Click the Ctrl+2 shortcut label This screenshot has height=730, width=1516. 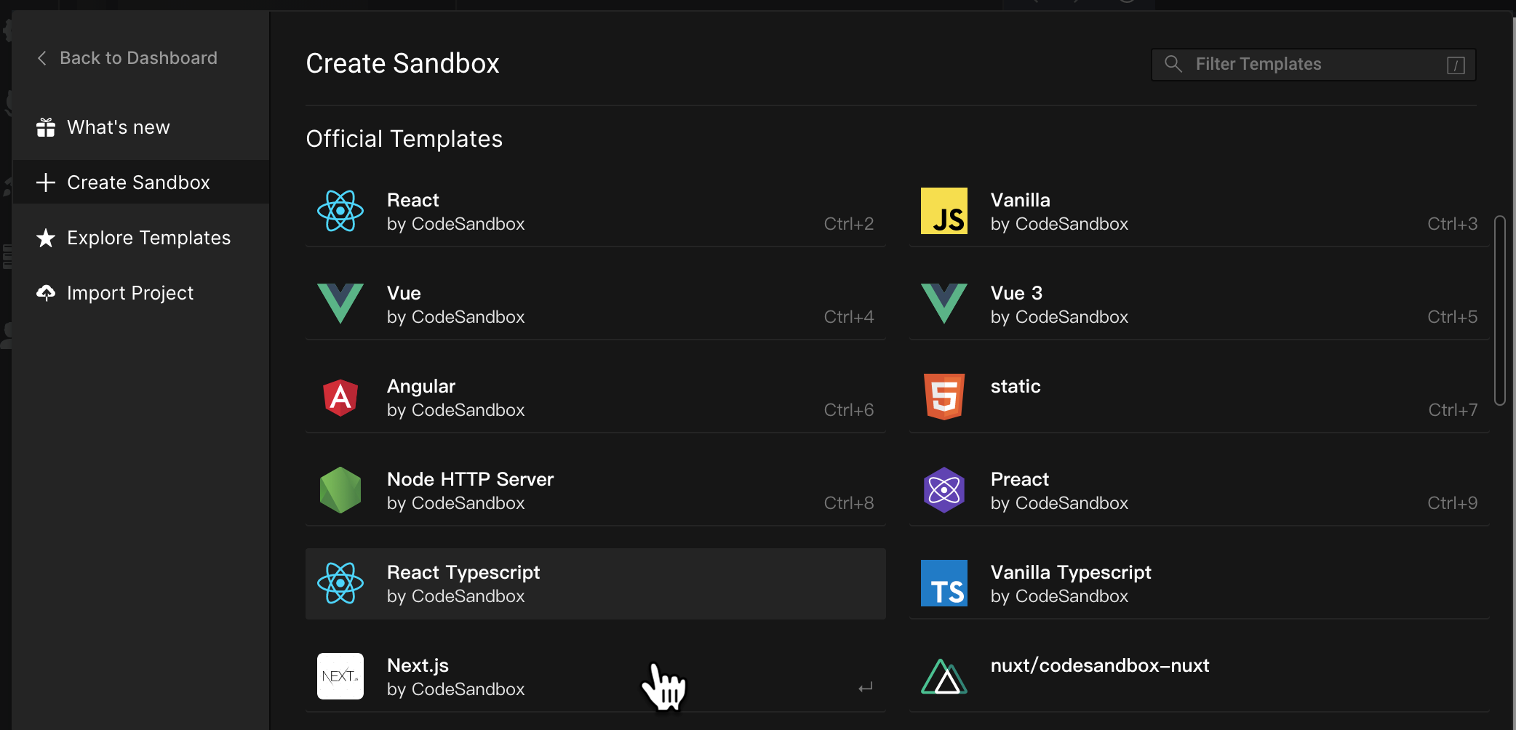coord(849,224)
